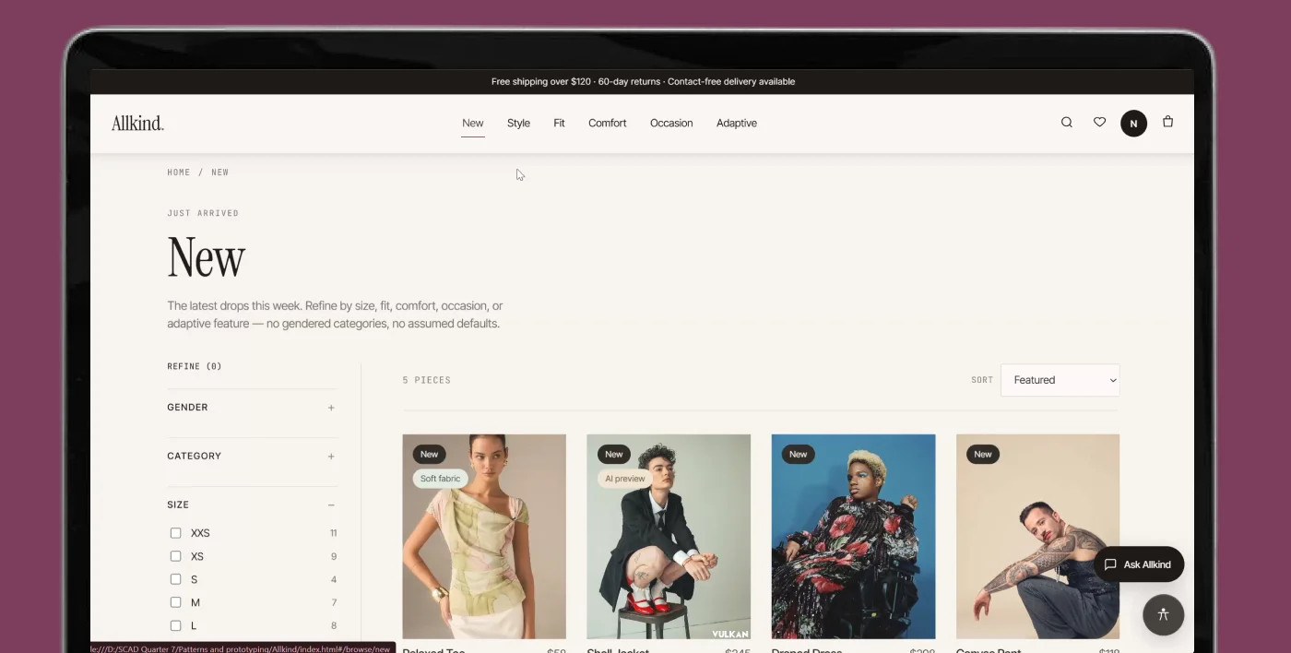
Task: Open the Fit navigation menu
Action: 559,123
